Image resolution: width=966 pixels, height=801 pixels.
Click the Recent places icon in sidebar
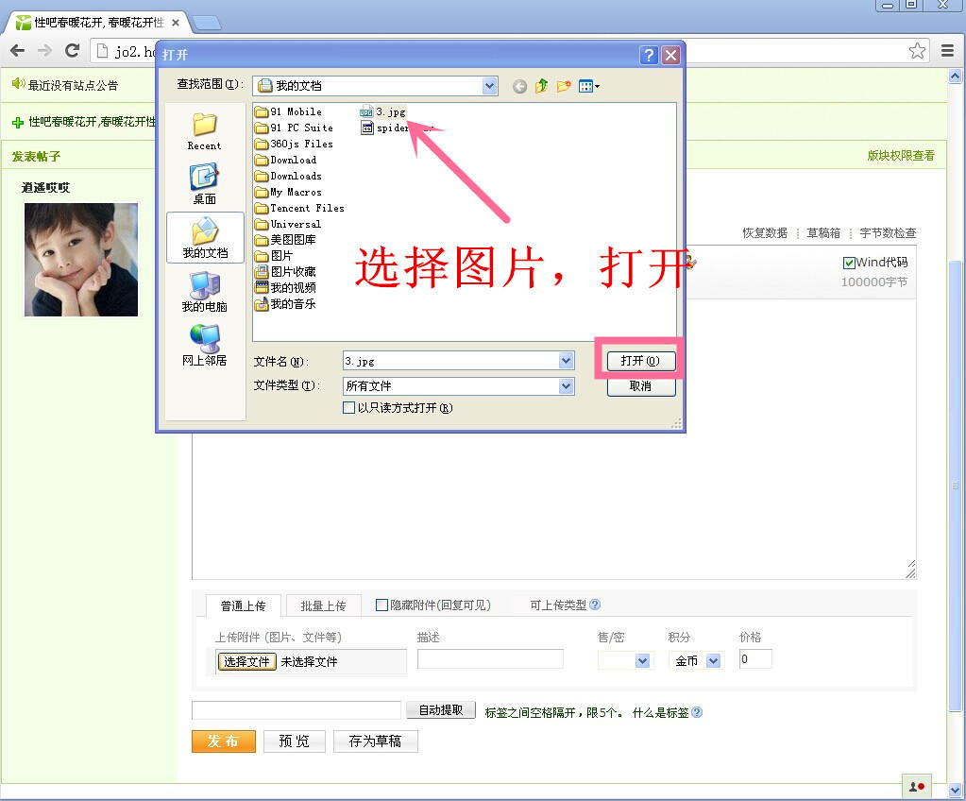[204, 126]
